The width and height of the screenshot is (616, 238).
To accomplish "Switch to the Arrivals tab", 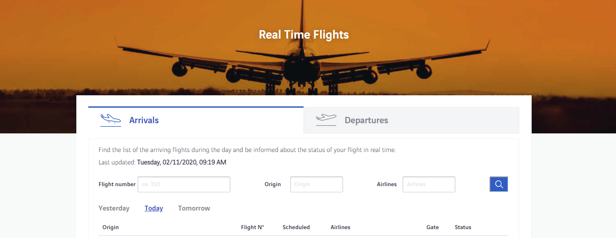I will pyautogui.click(x=144, y=120).
